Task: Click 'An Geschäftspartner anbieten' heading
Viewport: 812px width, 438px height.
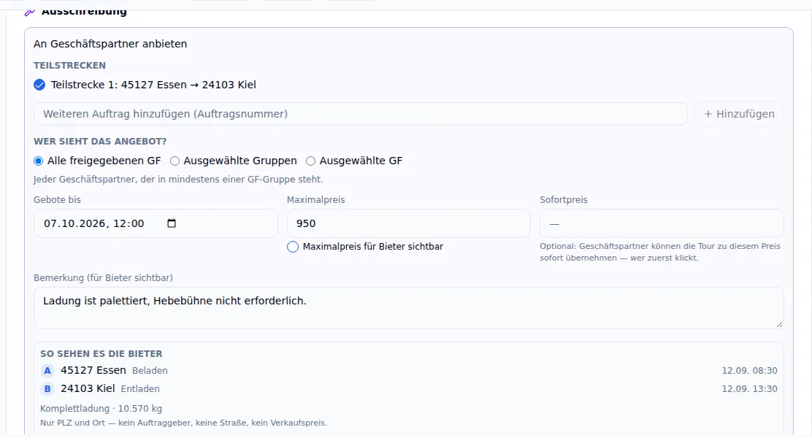Action: 110,44
